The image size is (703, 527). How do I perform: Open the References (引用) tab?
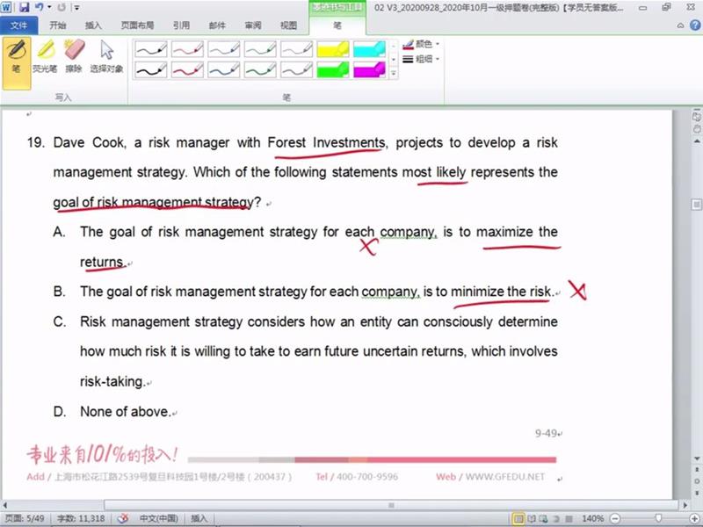pos(181,25)
